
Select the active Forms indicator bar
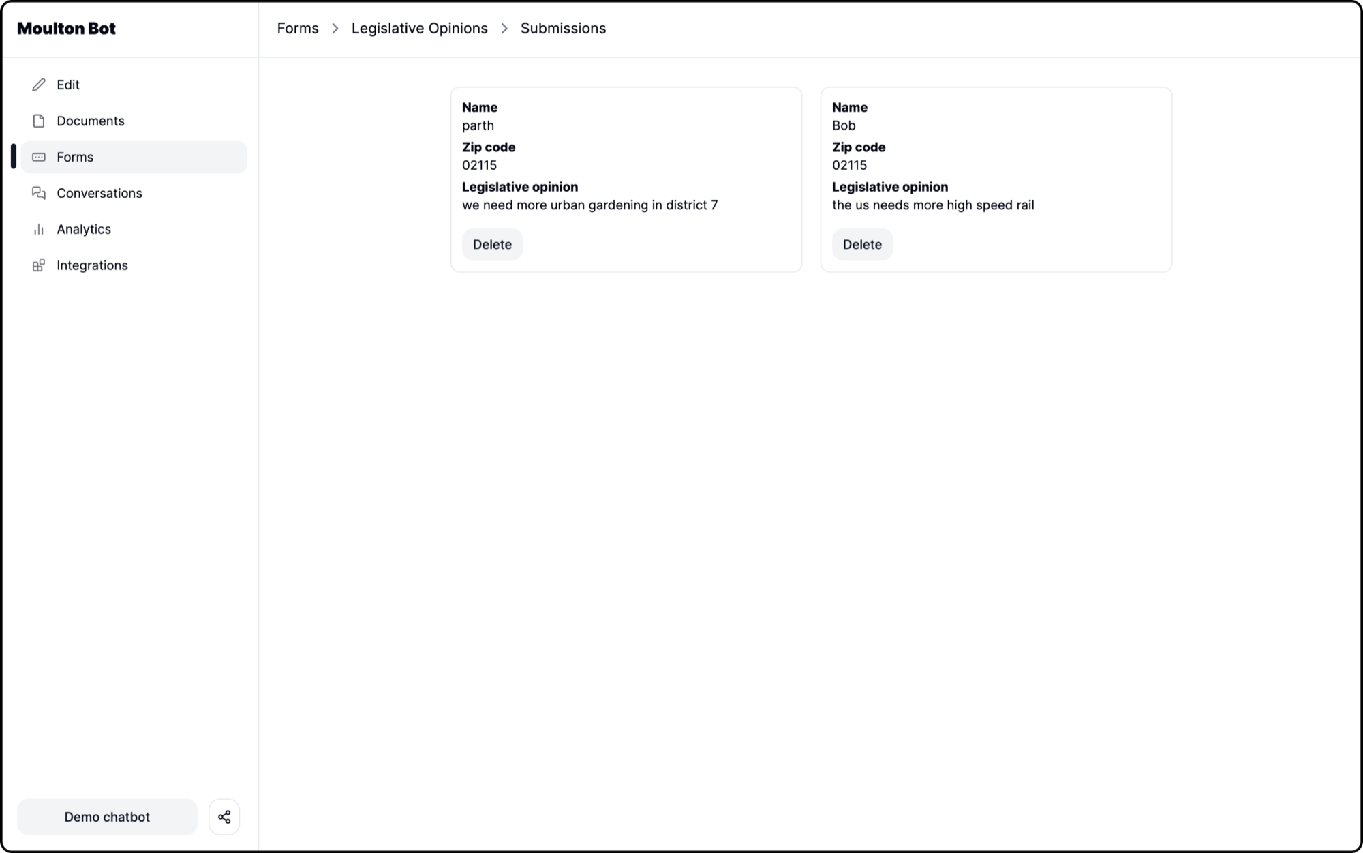point(14,156)
